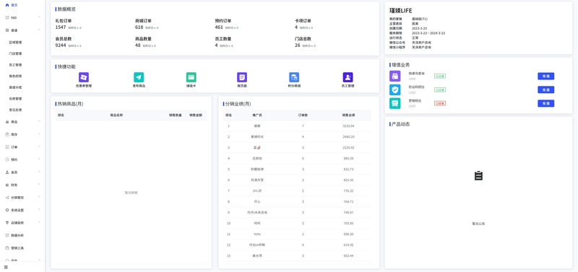Click the purple 快递鸟查询 service icon
The height and width of the screenshot is (272, 578).
coord(394,76)
